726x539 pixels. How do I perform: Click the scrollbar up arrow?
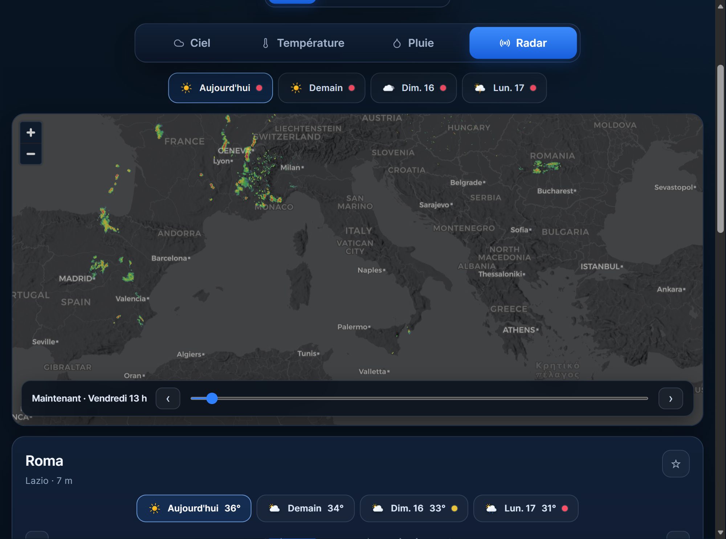click(x=720, y=7)
